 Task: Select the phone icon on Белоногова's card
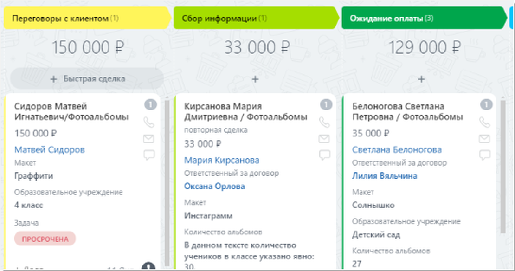pyautogui.click(x=485, y=123)
